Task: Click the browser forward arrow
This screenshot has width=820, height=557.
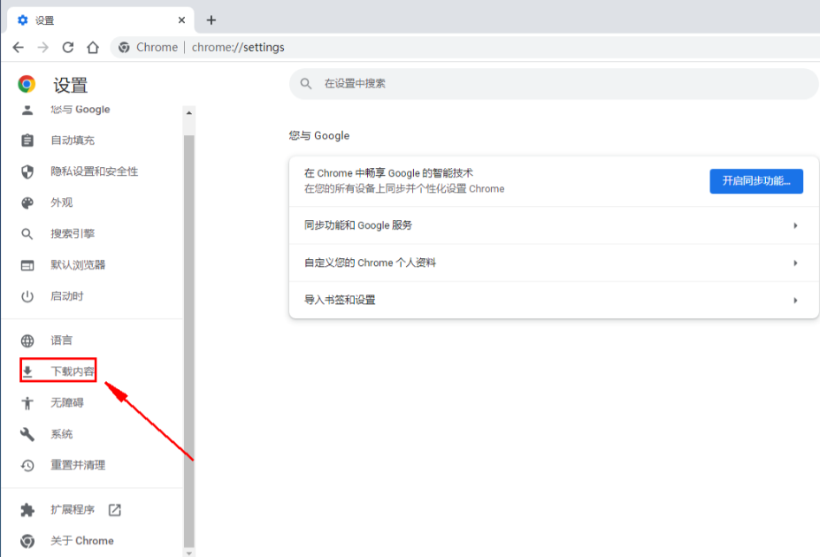Action: [x=42, y=48]
